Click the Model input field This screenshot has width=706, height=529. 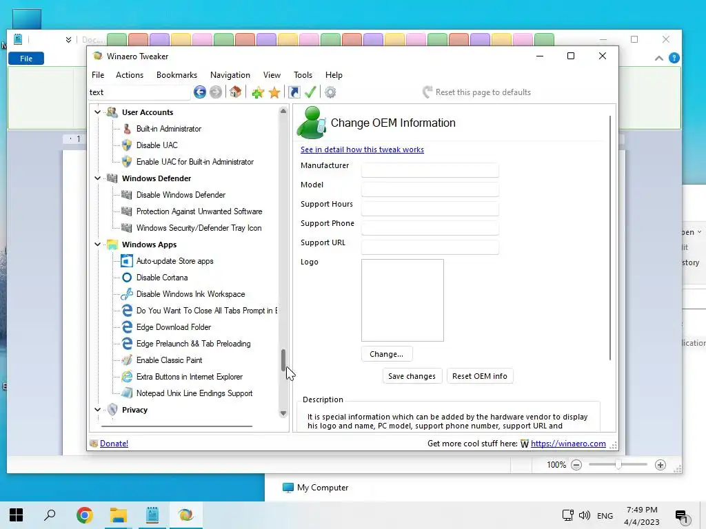tap(430, 189)
